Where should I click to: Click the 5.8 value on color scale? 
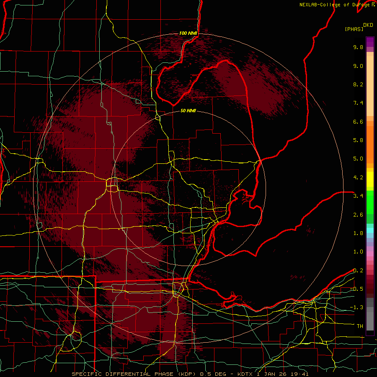[x=358, y=140]
